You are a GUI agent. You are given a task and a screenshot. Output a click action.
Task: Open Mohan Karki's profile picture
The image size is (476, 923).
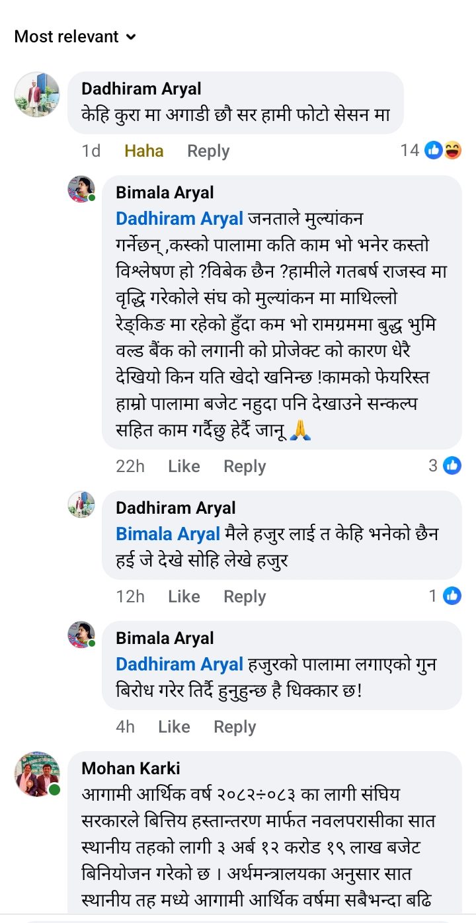(37, 774)
